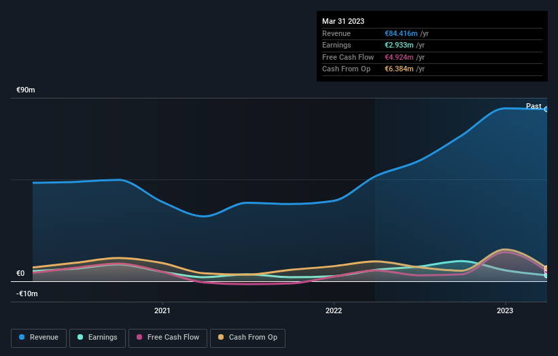Viewport: 558px width, 356px height.
Task: Click the teal Earnings endpoint marker
Action: [x=546, y=276]
